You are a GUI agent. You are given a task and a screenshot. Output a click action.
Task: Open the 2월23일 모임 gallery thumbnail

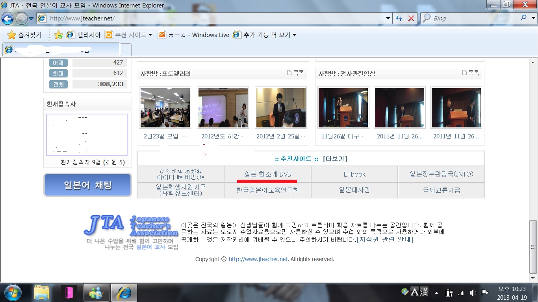coord(165,108)
